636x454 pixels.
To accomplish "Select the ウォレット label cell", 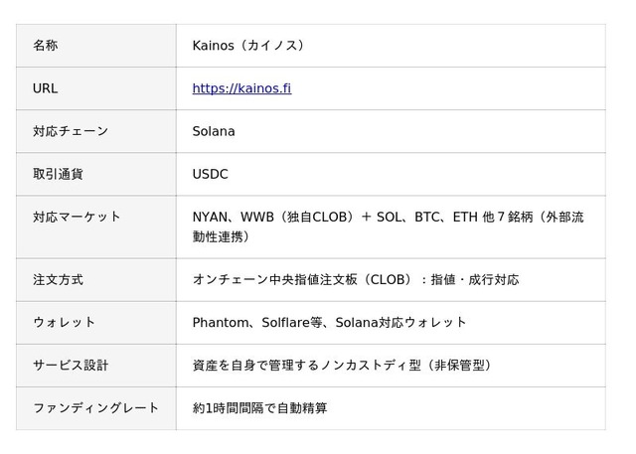I will [x=64, y=322].
